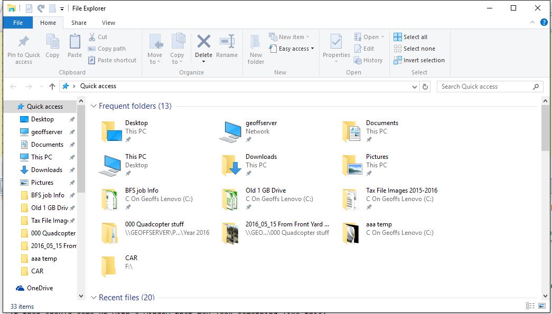Click the Help question mark icon
Viewport: 552px width, 314px height.
click(544, 23)
